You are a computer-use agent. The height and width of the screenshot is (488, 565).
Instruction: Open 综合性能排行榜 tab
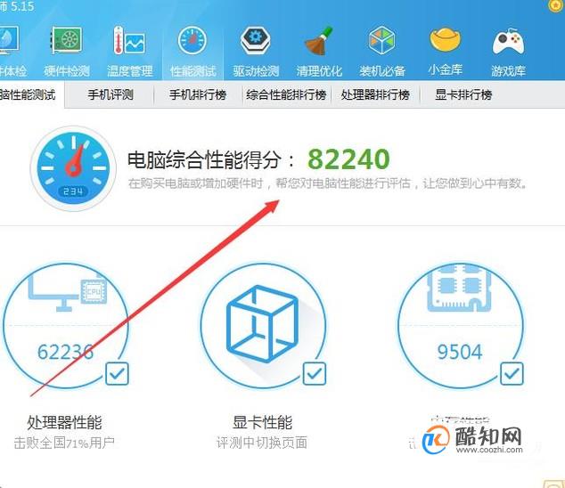[x=286, y=94]
